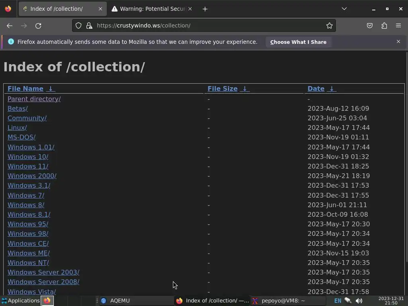This screenshot has height=306, width=408.
Task: Open the network connection tray icon
Action: click(x=348, y=300)
